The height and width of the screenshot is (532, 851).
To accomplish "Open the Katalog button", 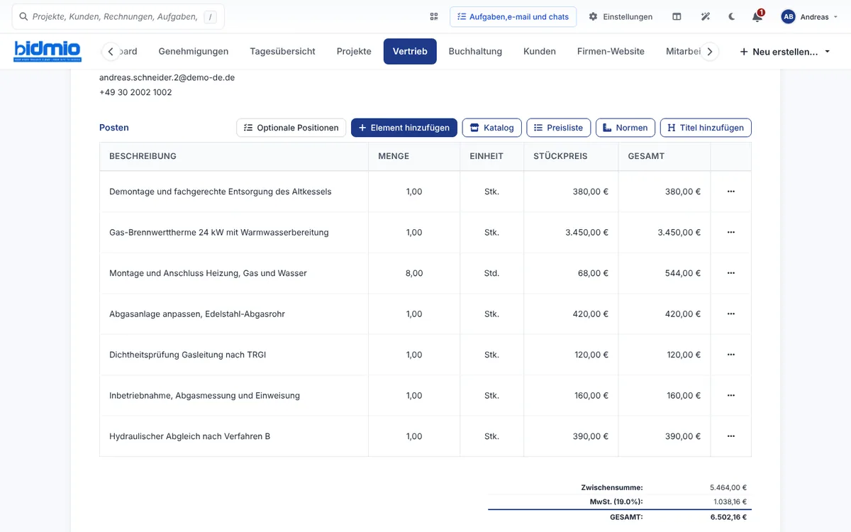I will pos(492,128).
